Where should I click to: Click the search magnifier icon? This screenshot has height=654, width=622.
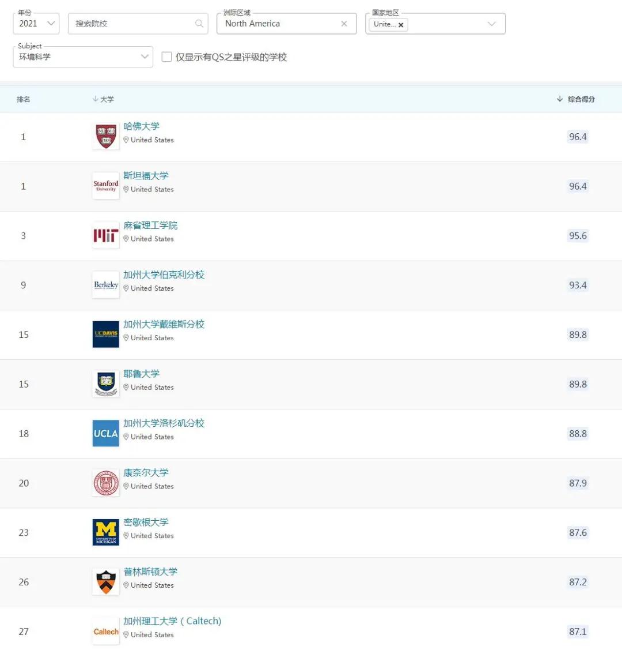point(199,24)
